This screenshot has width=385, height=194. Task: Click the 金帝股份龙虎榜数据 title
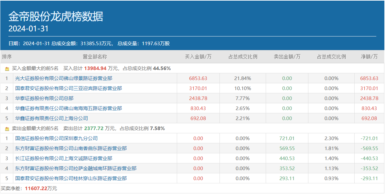pos(56,17)
